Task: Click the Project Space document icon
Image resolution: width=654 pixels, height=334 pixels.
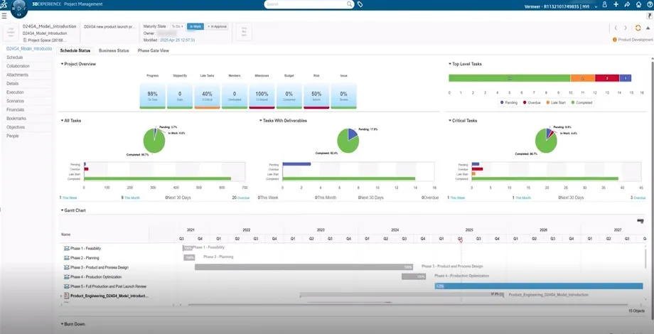Action: point(25,40)
